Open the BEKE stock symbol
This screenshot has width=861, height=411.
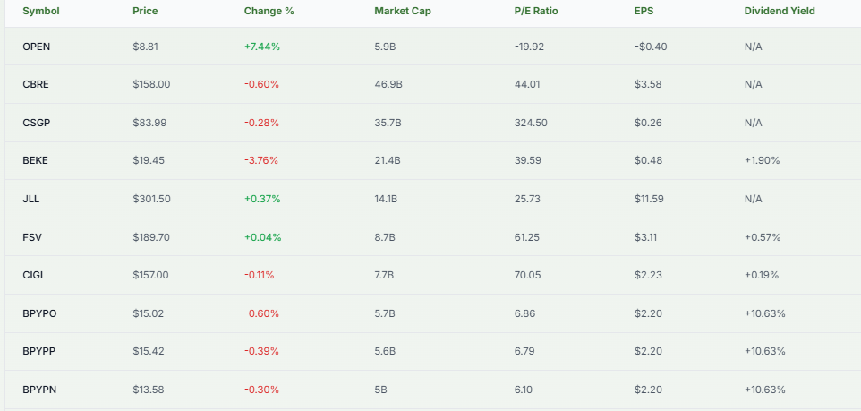pos(36,160)
